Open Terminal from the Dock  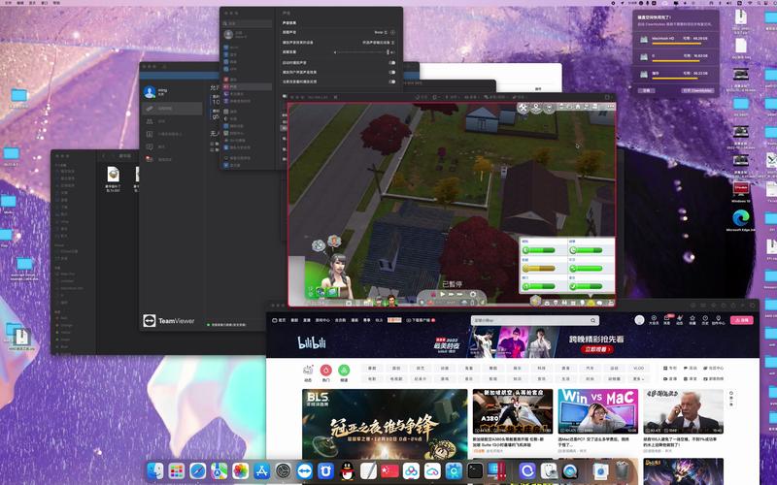[x=475, y=471]
